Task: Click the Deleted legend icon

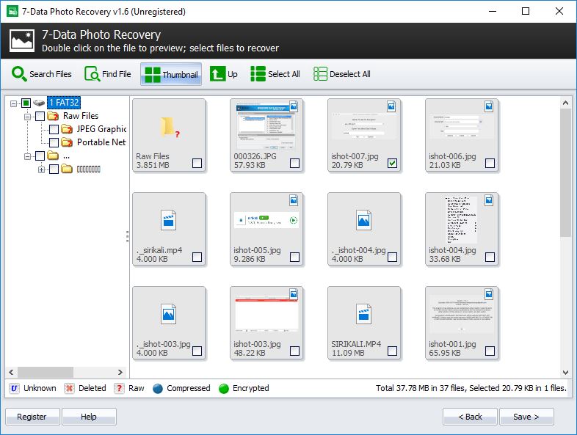Action: coord(69,388)
